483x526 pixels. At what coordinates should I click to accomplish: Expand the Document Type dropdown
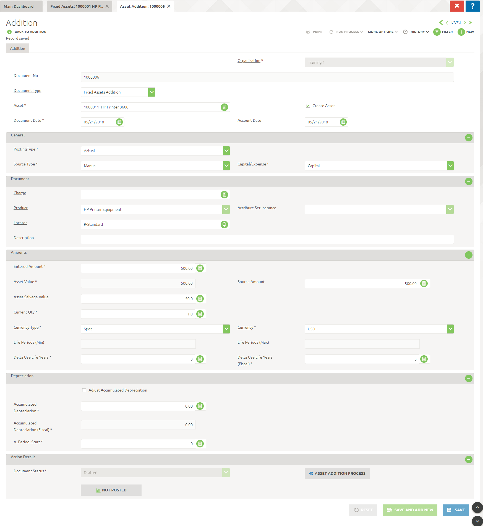coord(152,92)
